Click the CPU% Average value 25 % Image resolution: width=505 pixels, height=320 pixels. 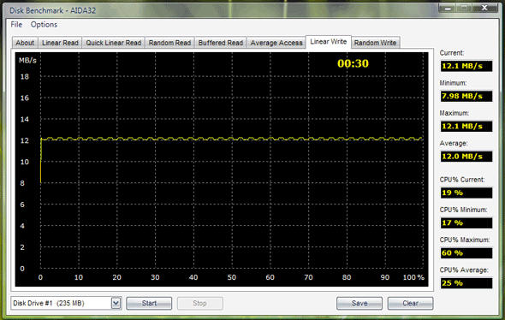point(466,283)
